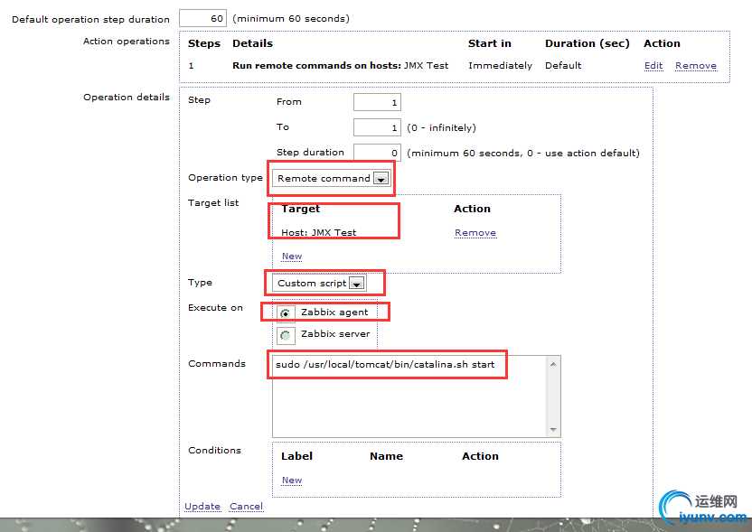Image resolution: width=752 pixels, height=532 pixels.
Task: Click the Run remote commands on hosts text
Action: (x=316, y=66)
